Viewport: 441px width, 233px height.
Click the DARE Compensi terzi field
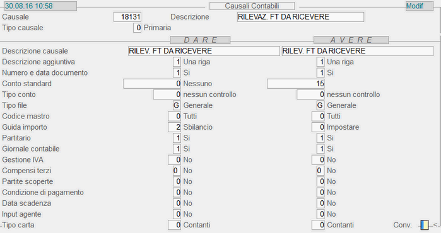click(177, 171)
